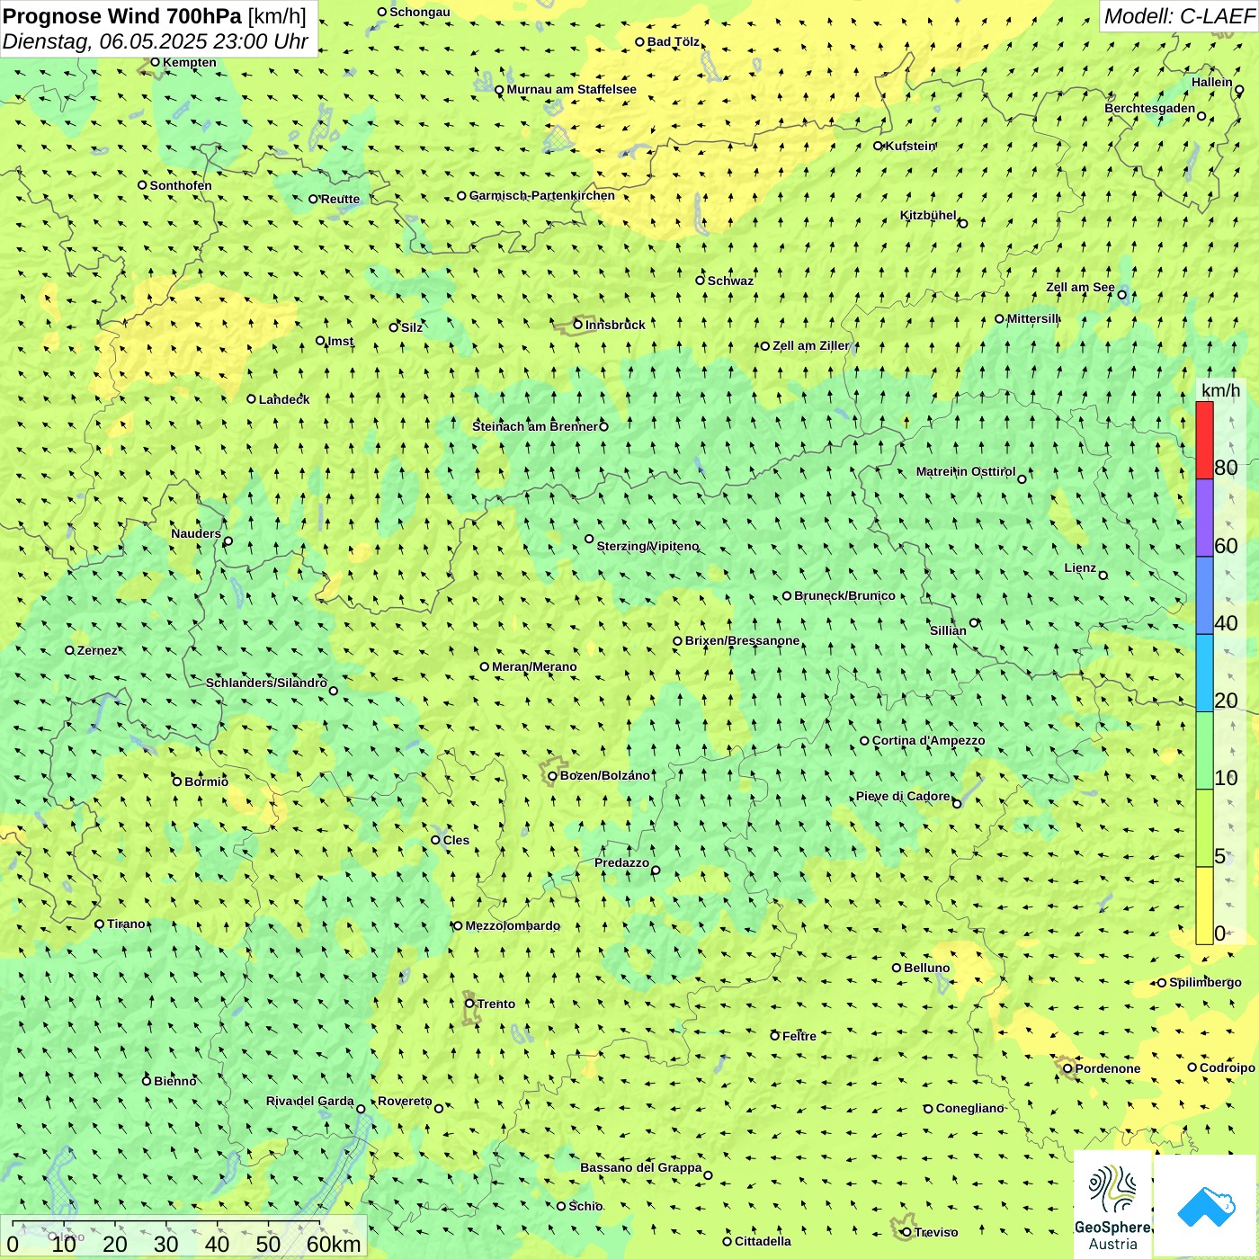Select the Bormio city label
Image resolution: width=1259 pixels, height=1259 pixels.
tap(206, 781)
